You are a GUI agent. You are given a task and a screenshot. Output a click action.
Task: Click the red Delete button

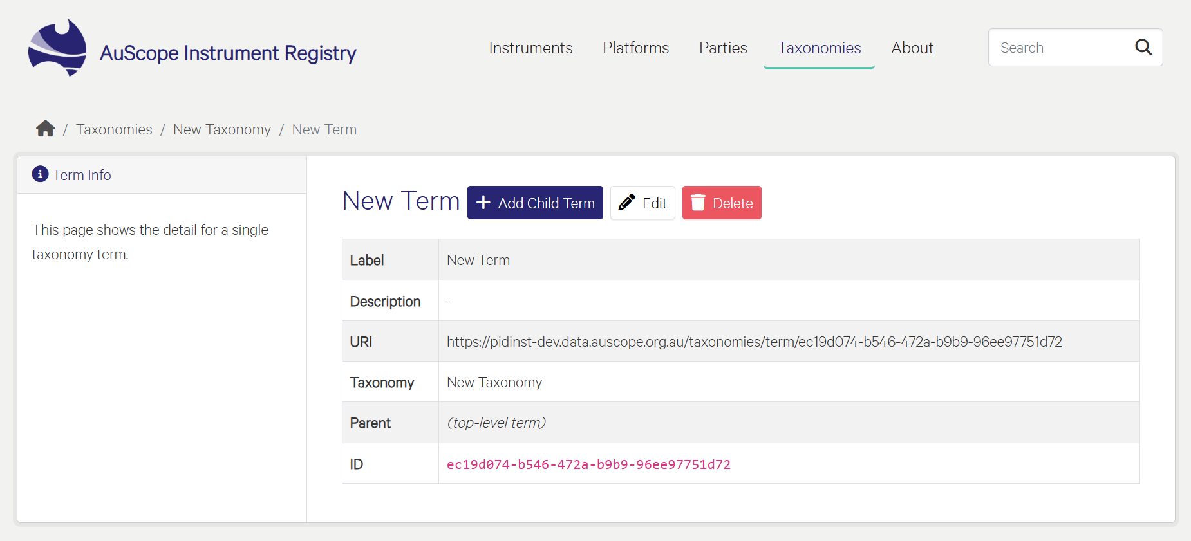click(x=722, y=203)
